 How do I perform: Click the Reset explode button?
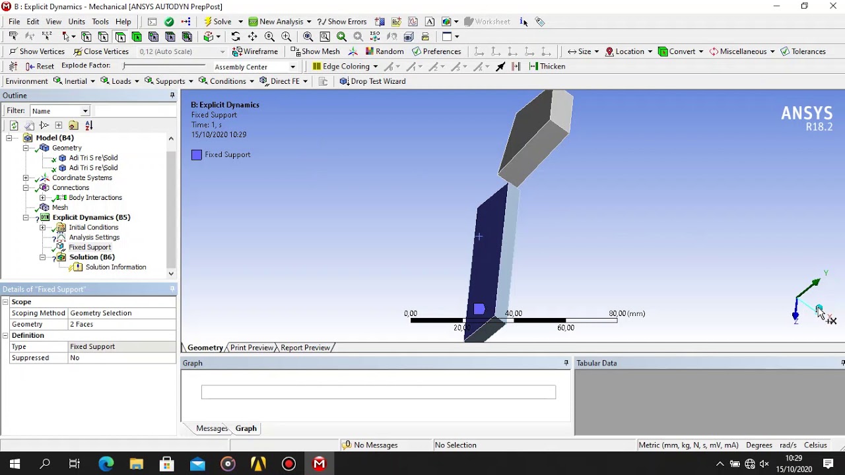click(x=40, y=67)
